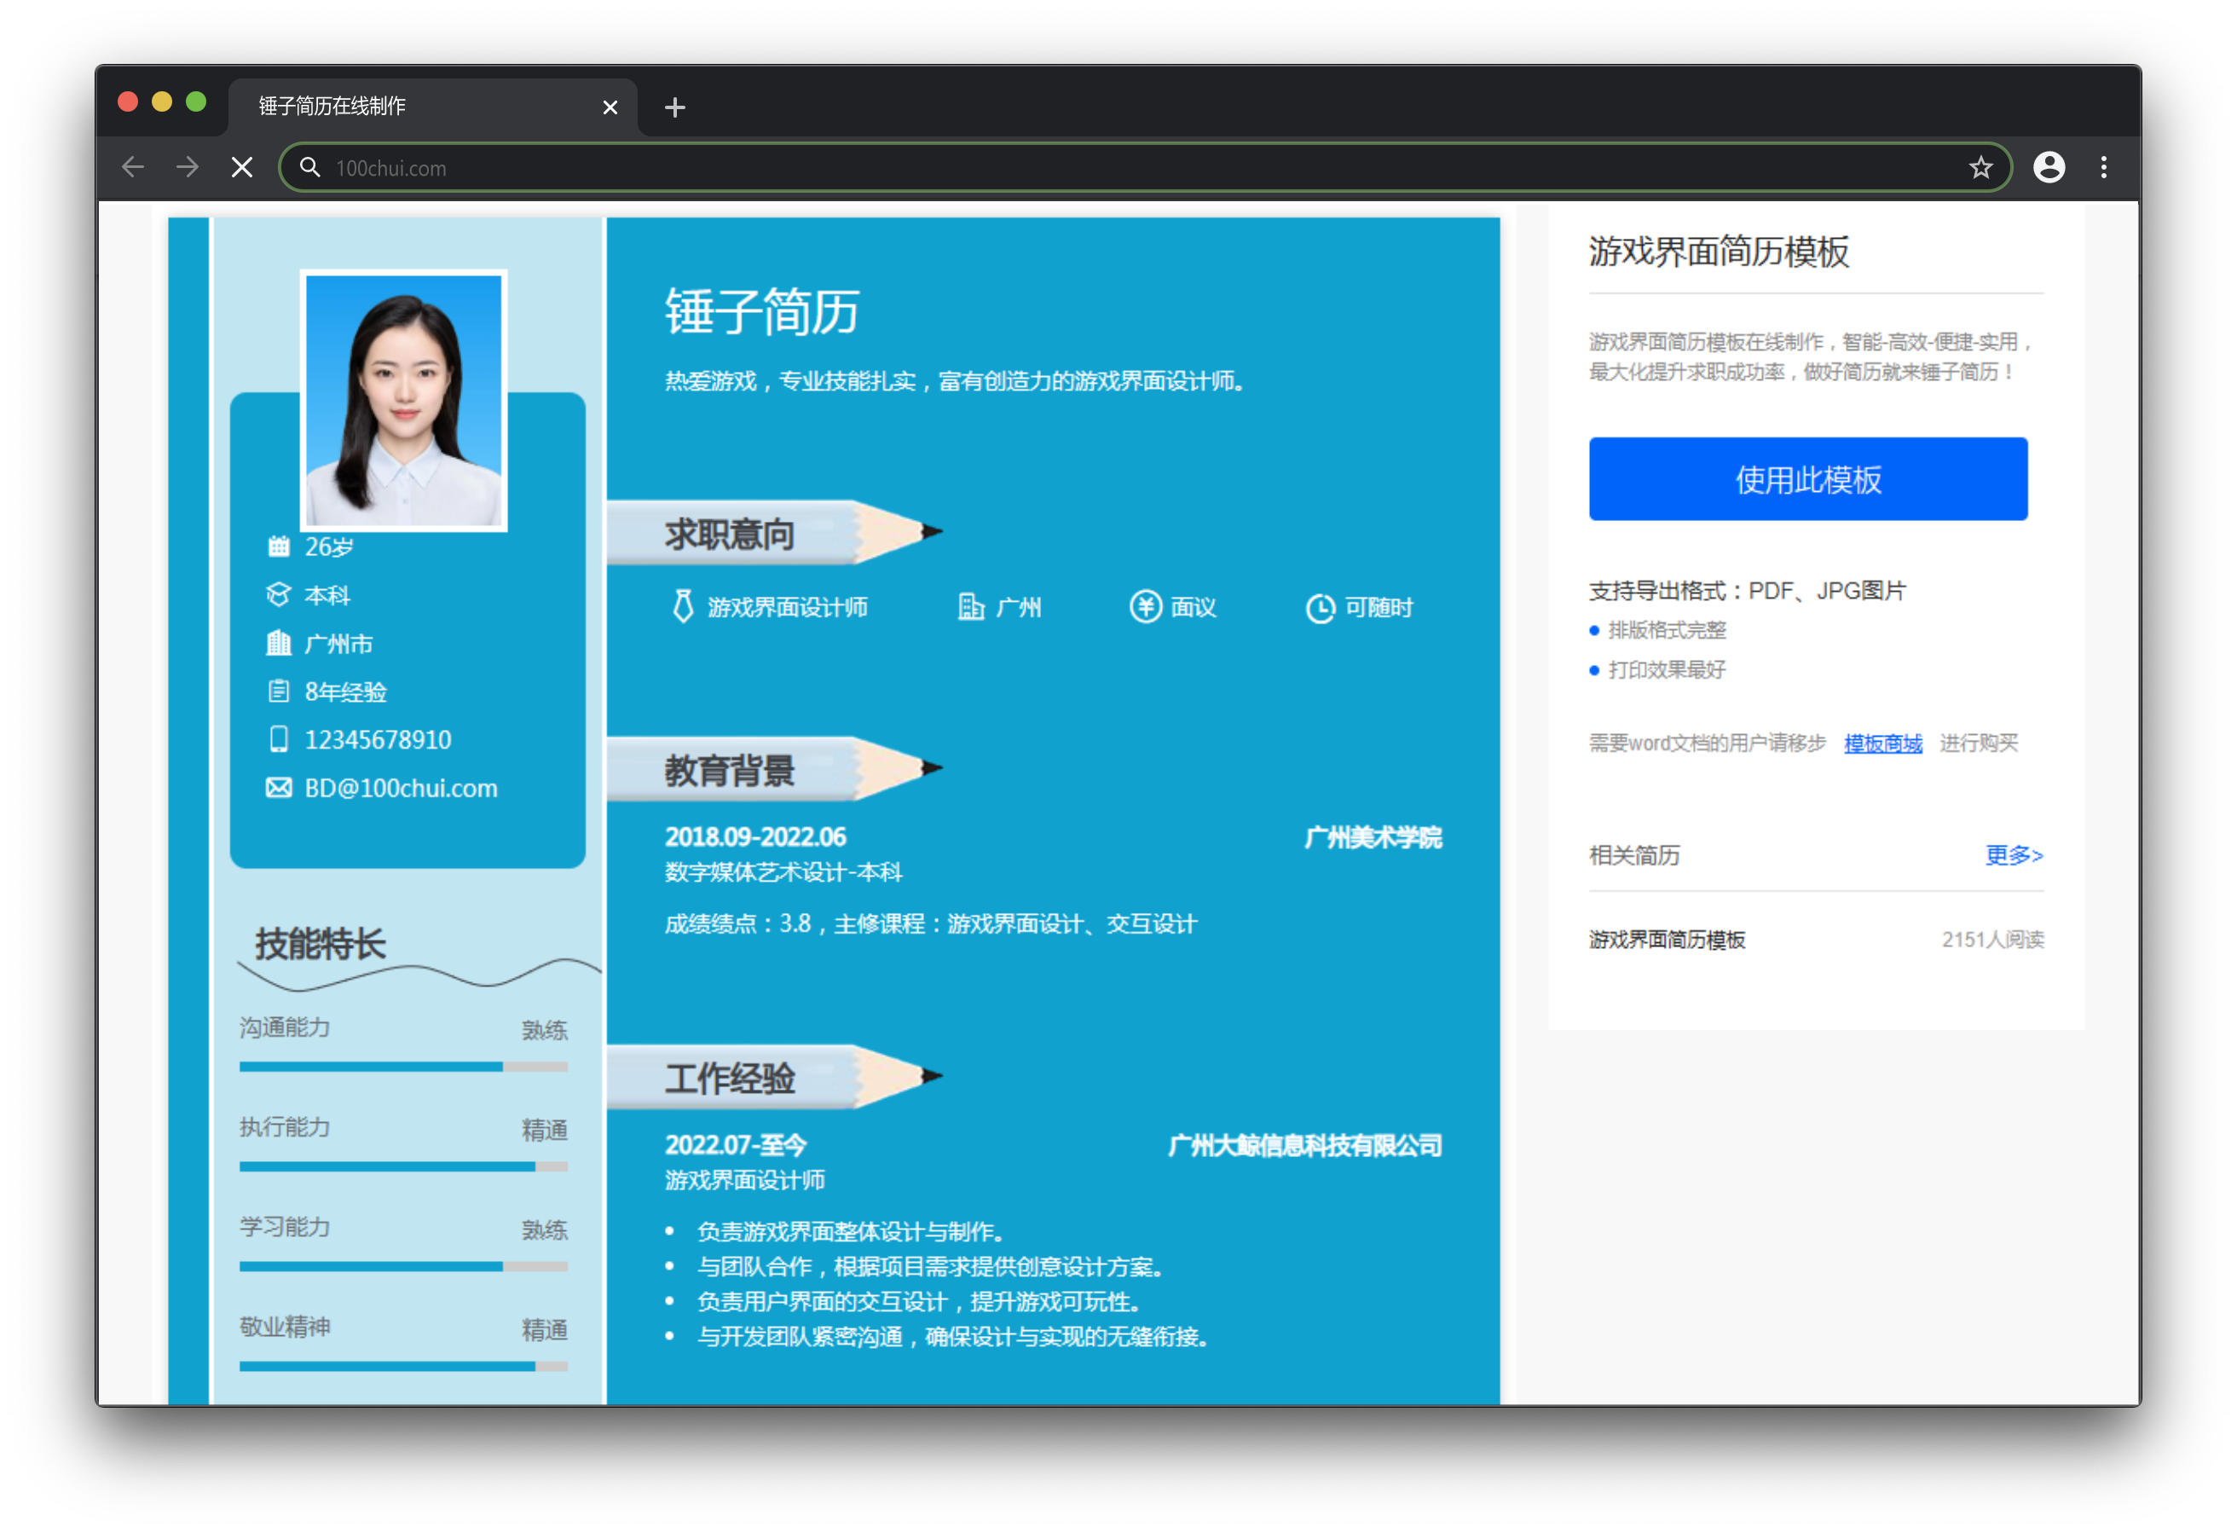Viewport: 2237px width, 1533px height.
Task: Open the browser profile avatar icon
Action: 2049,168
